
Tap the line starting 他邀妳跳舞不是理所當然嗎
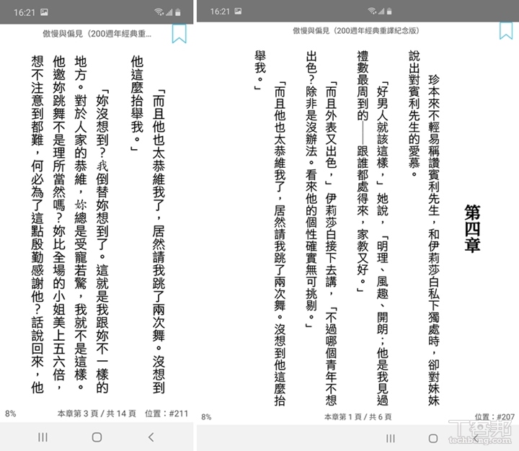(x=59, y=224)
